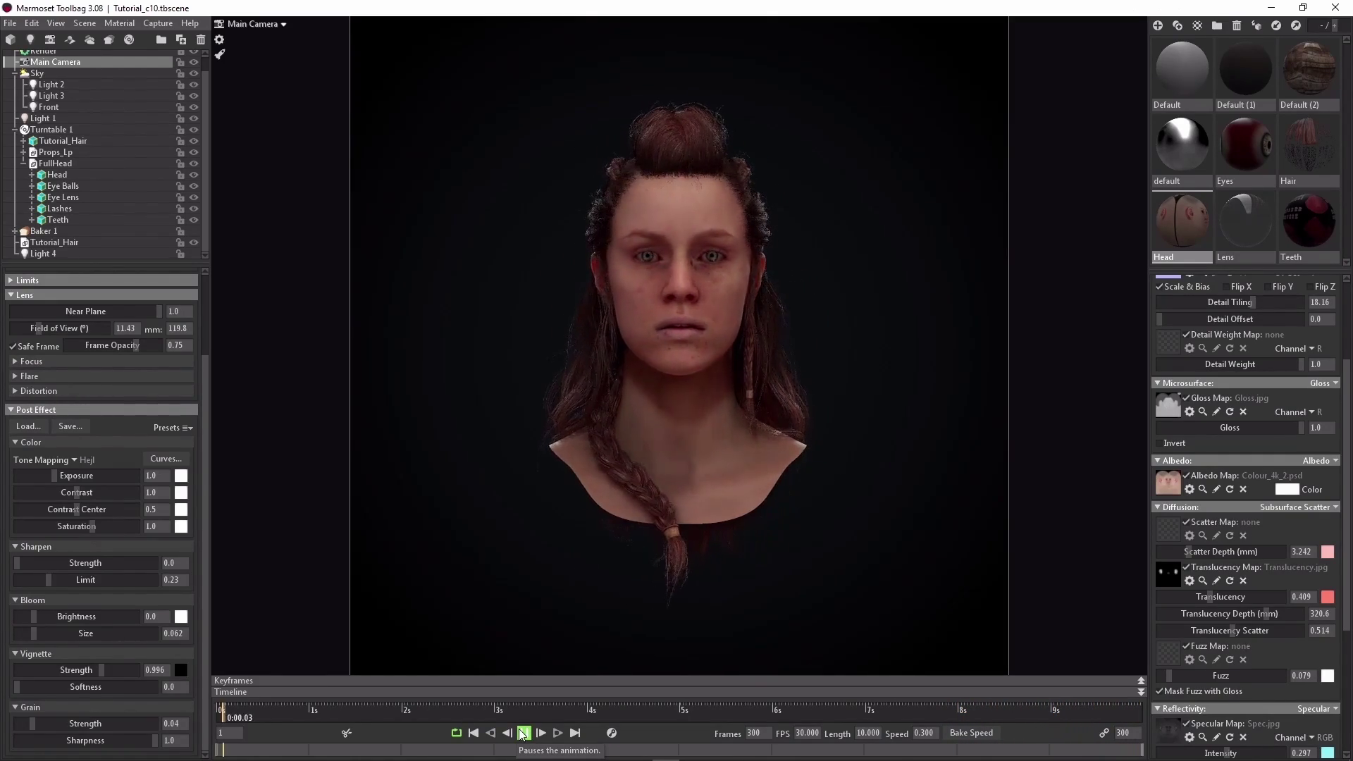The height and width of the screenshot is (761, 1353).
Task: Enable the Invert gloss checkbox
Action: tap(1159, 443)
